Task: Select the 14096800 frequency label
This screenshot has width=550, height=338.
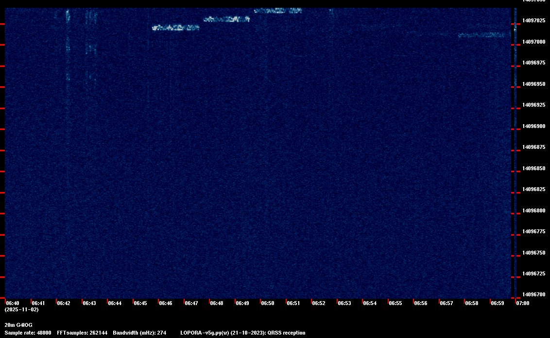Action: coord(534,210)
